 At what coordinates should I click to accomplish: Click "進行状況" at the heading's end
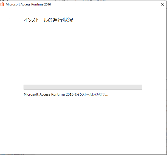65,20
